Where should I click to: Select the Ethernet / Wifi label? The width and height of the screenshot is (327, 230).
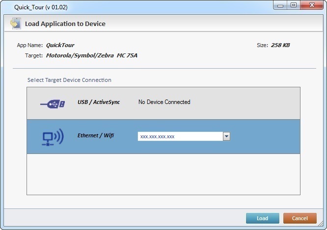click(96, 135)
